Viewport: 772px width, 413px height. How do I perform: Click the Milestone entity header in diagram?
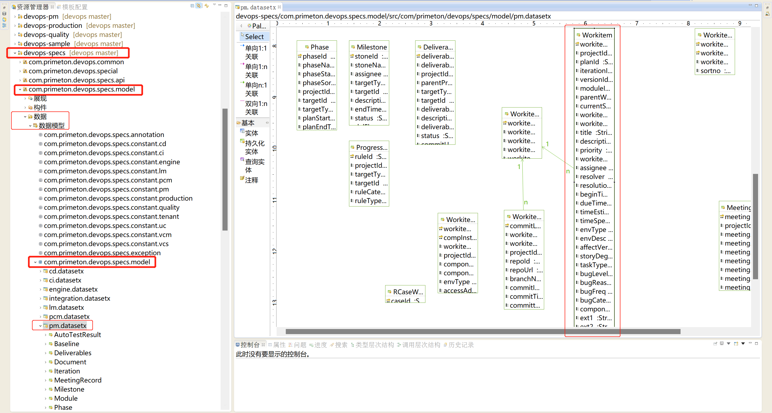[372, 47]
